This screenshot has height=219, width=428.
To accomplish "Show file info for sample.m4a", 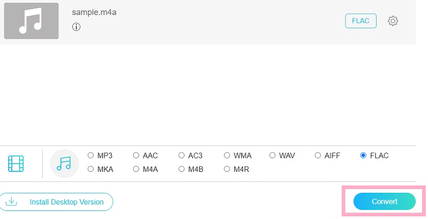I will click(x=76, y=27).
